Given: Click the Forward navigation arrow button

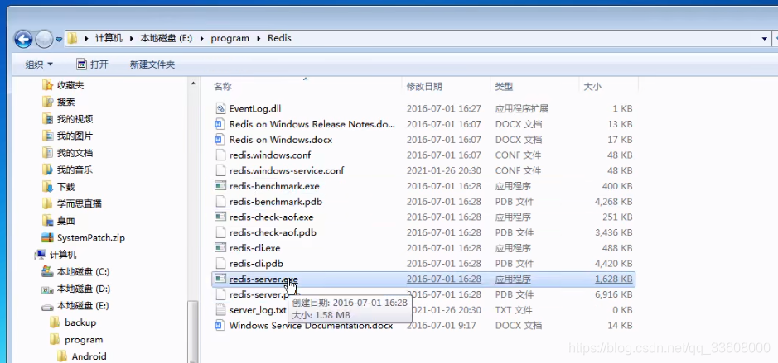Looking at the screenshot, I should pyautogui.click(x=44, y=39).
